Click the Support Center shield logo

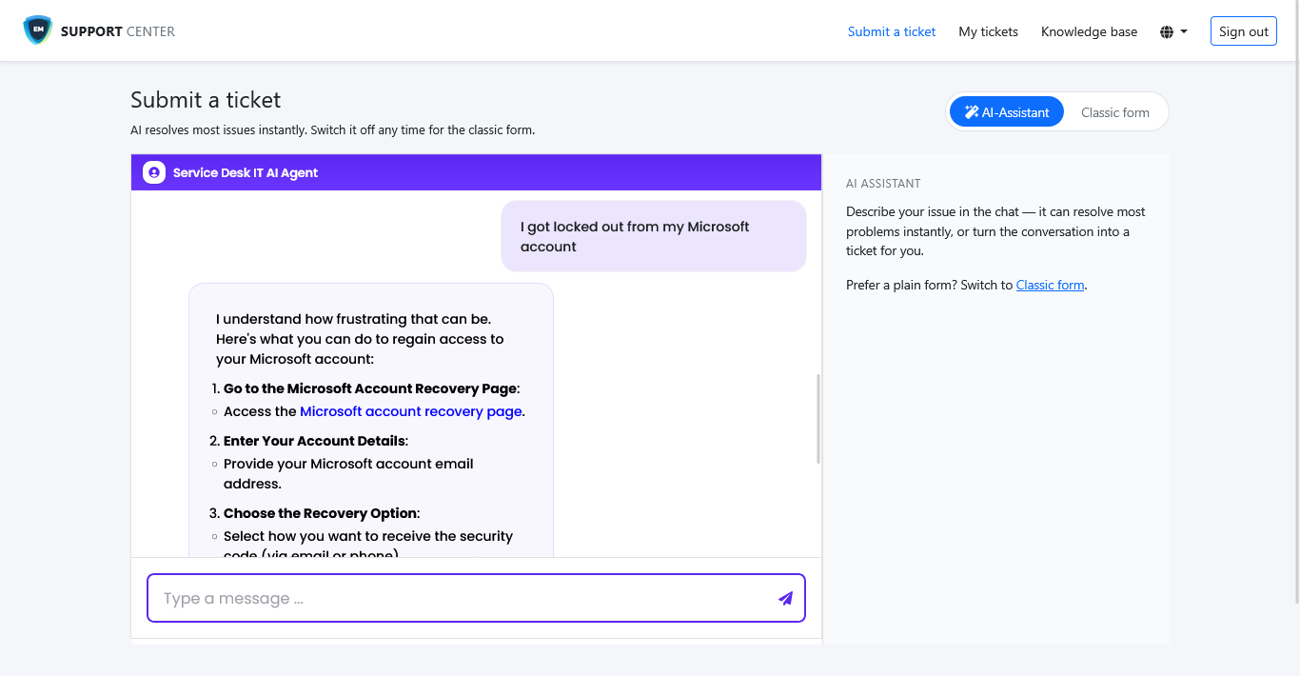38,30
